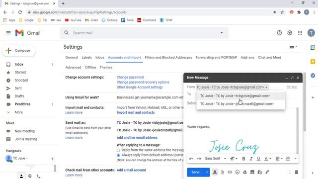Image resolution: width=318 pixels, height=179 pixels.
Task: Insert emoji icon in compose window
Action: [238, 172]
